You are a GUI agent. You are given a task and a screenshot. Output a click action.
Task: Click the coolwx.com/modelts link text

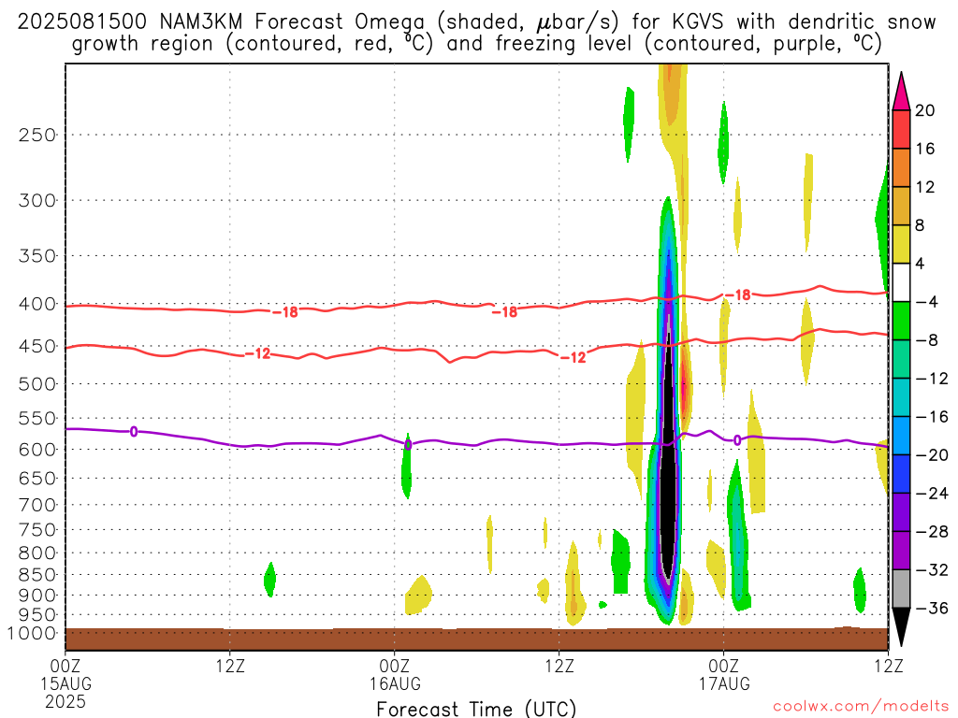(x=861, y=707)
